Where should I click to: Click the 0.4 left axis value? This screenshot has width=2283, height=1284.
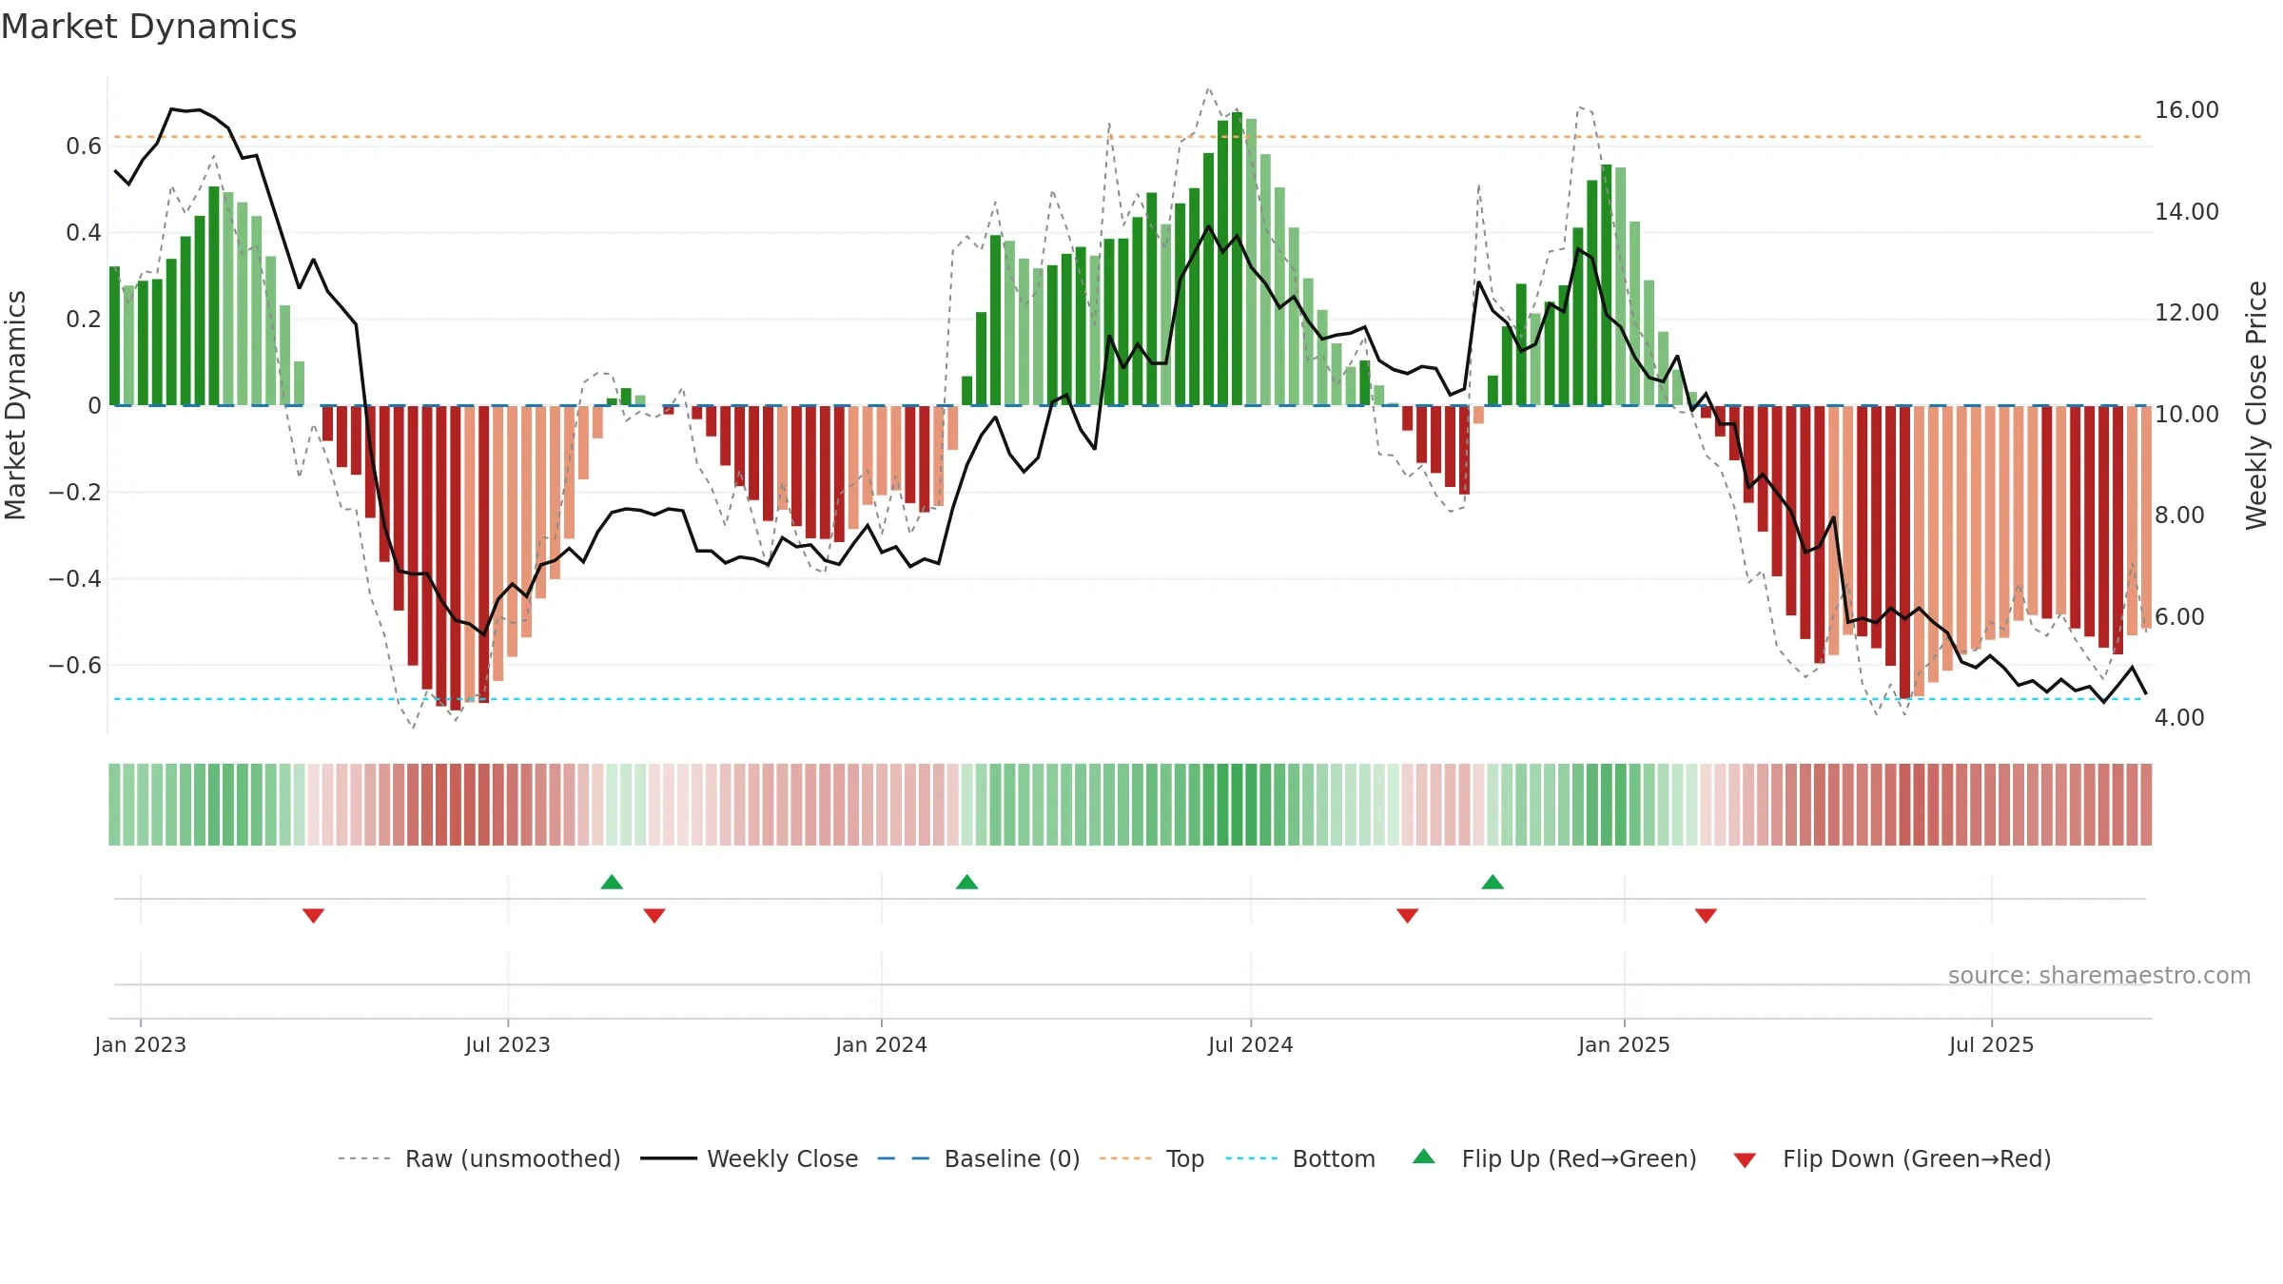click(x=84, y=232)
